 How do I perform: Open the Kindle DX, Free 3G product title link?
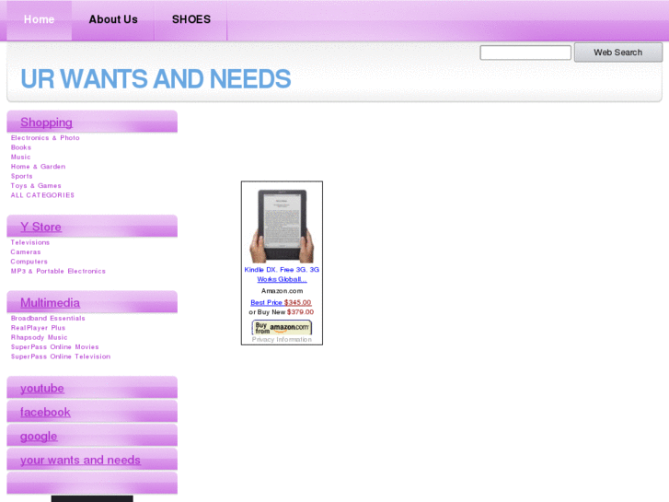(282, 274)
